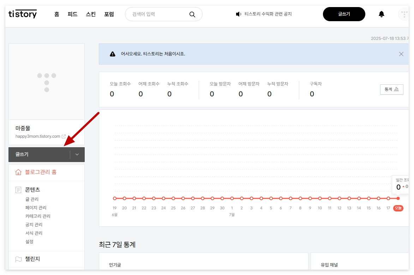Image resolution: width=414 pixels, height=275 pixels.
Task: Click the search magnifier icon
Action: pyautogui.click(x=192, y=14)
